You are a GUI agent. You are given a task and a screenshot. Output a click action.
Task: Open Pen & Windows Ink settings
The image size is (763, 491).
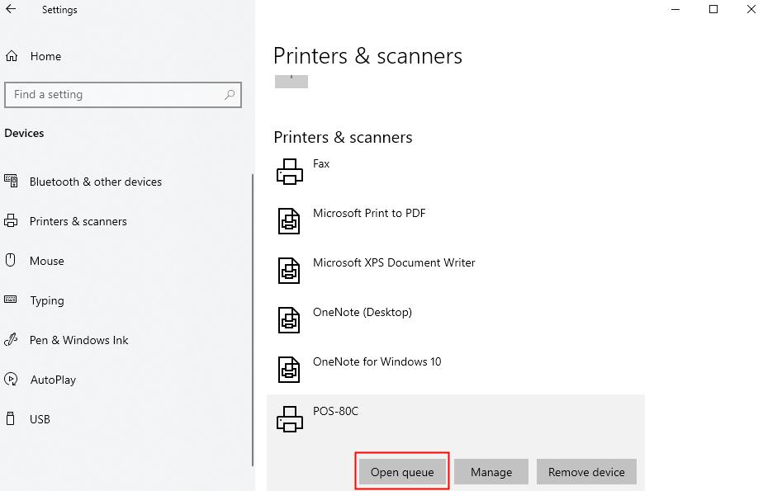point(78,340)
